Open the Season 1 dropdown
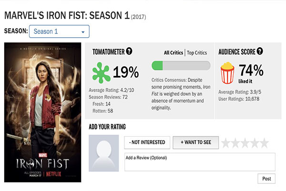286x191 pixels. pos(59,32)
